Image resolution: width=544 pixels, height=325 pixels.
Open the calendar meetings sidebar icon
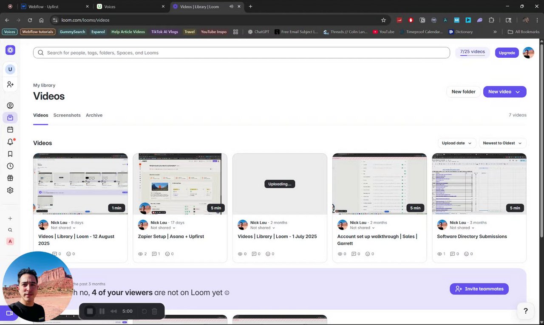click(10, 130)
